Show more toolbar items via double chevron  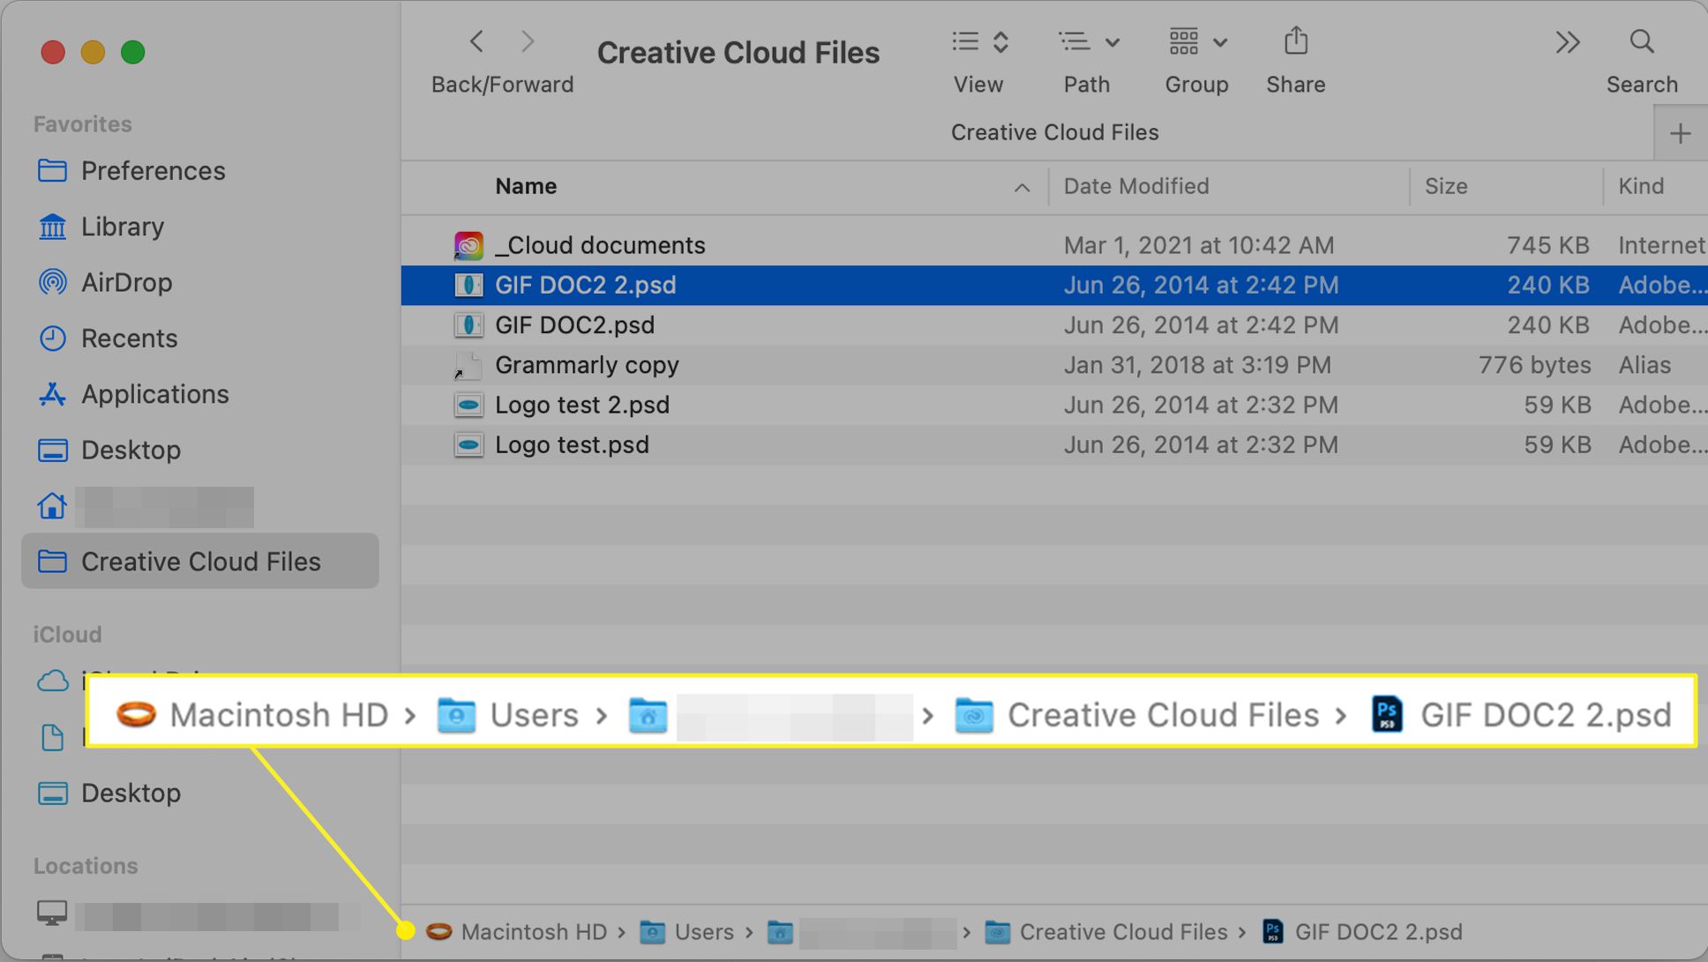[x=1567, y=41]
